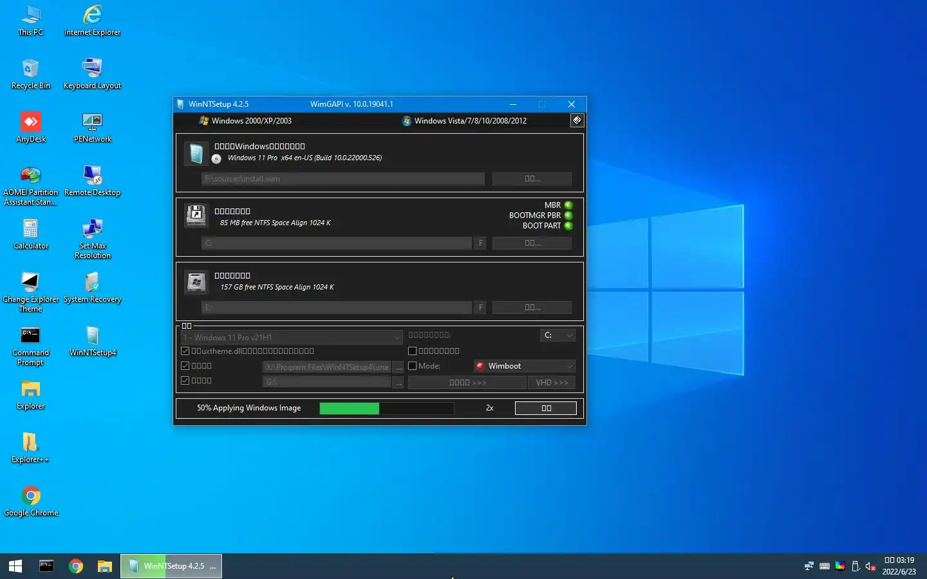Viewport: 927px width, 579px height.
Task: Toggle checkbox beside the G:\ path
Action: 185,381
